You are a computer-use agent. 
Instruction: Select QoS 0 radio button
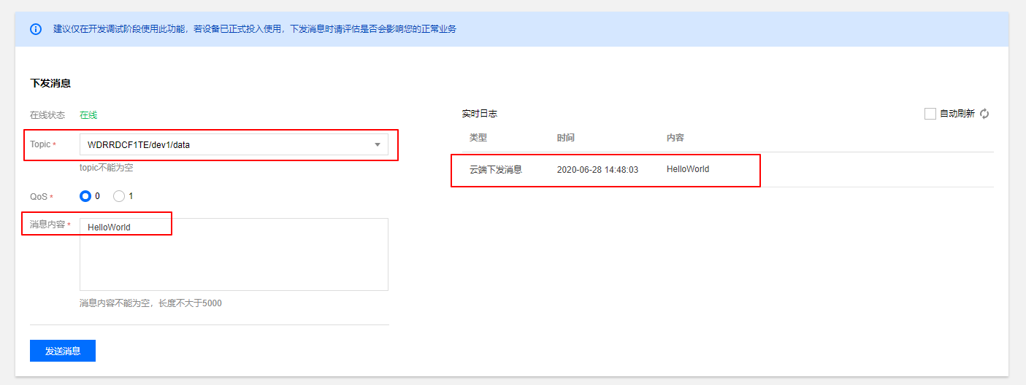pyautogui.click(x=85, y=196)
